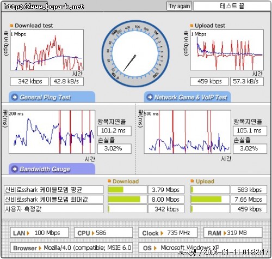Click the Upload test graph

click(x=227, y=50)
